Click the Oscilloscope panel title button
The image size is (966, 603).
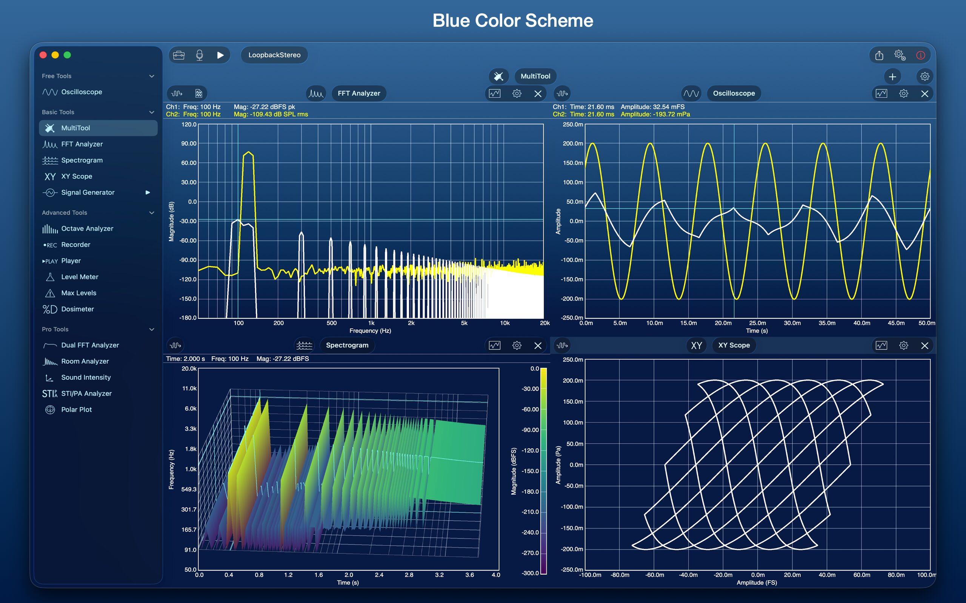734,93
